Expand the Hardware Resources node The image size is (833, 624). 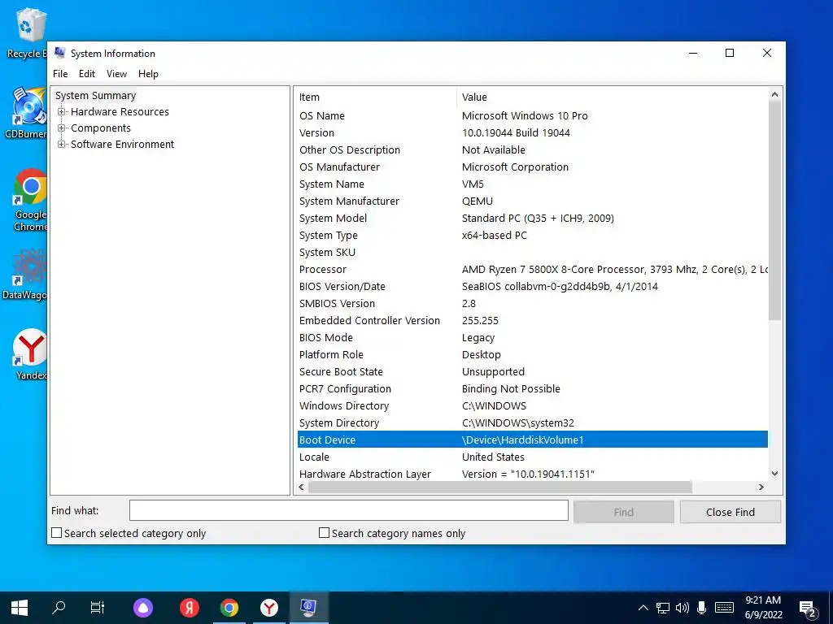point(62,112)
